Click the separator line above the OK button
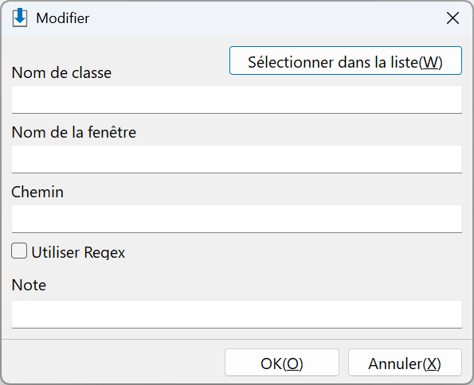This screenshot has width=474, height=385. pos(237,339)
